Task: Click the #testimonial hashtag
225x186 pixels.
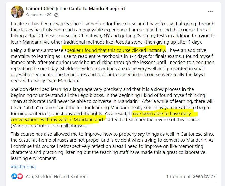Action: coord(24,167)
